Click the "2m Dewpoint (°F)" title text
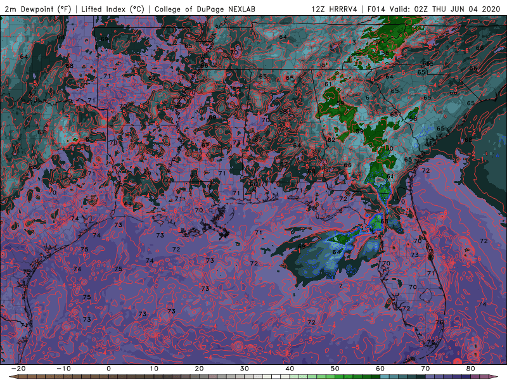 (37, 9)
